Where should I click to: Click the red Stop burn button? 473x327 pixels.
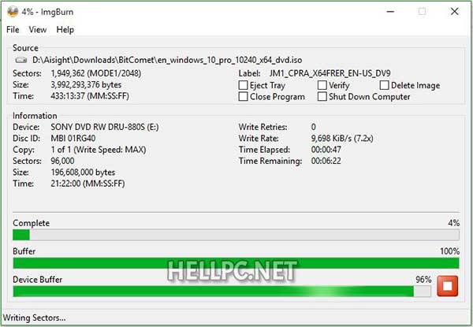[x=447, y=286]
